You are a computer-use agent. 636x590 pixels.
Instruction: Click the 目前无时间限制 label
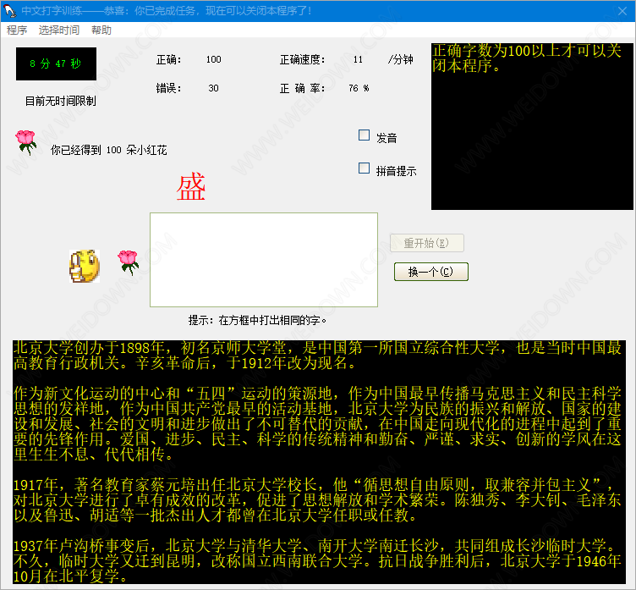click(x=60, y=101)
